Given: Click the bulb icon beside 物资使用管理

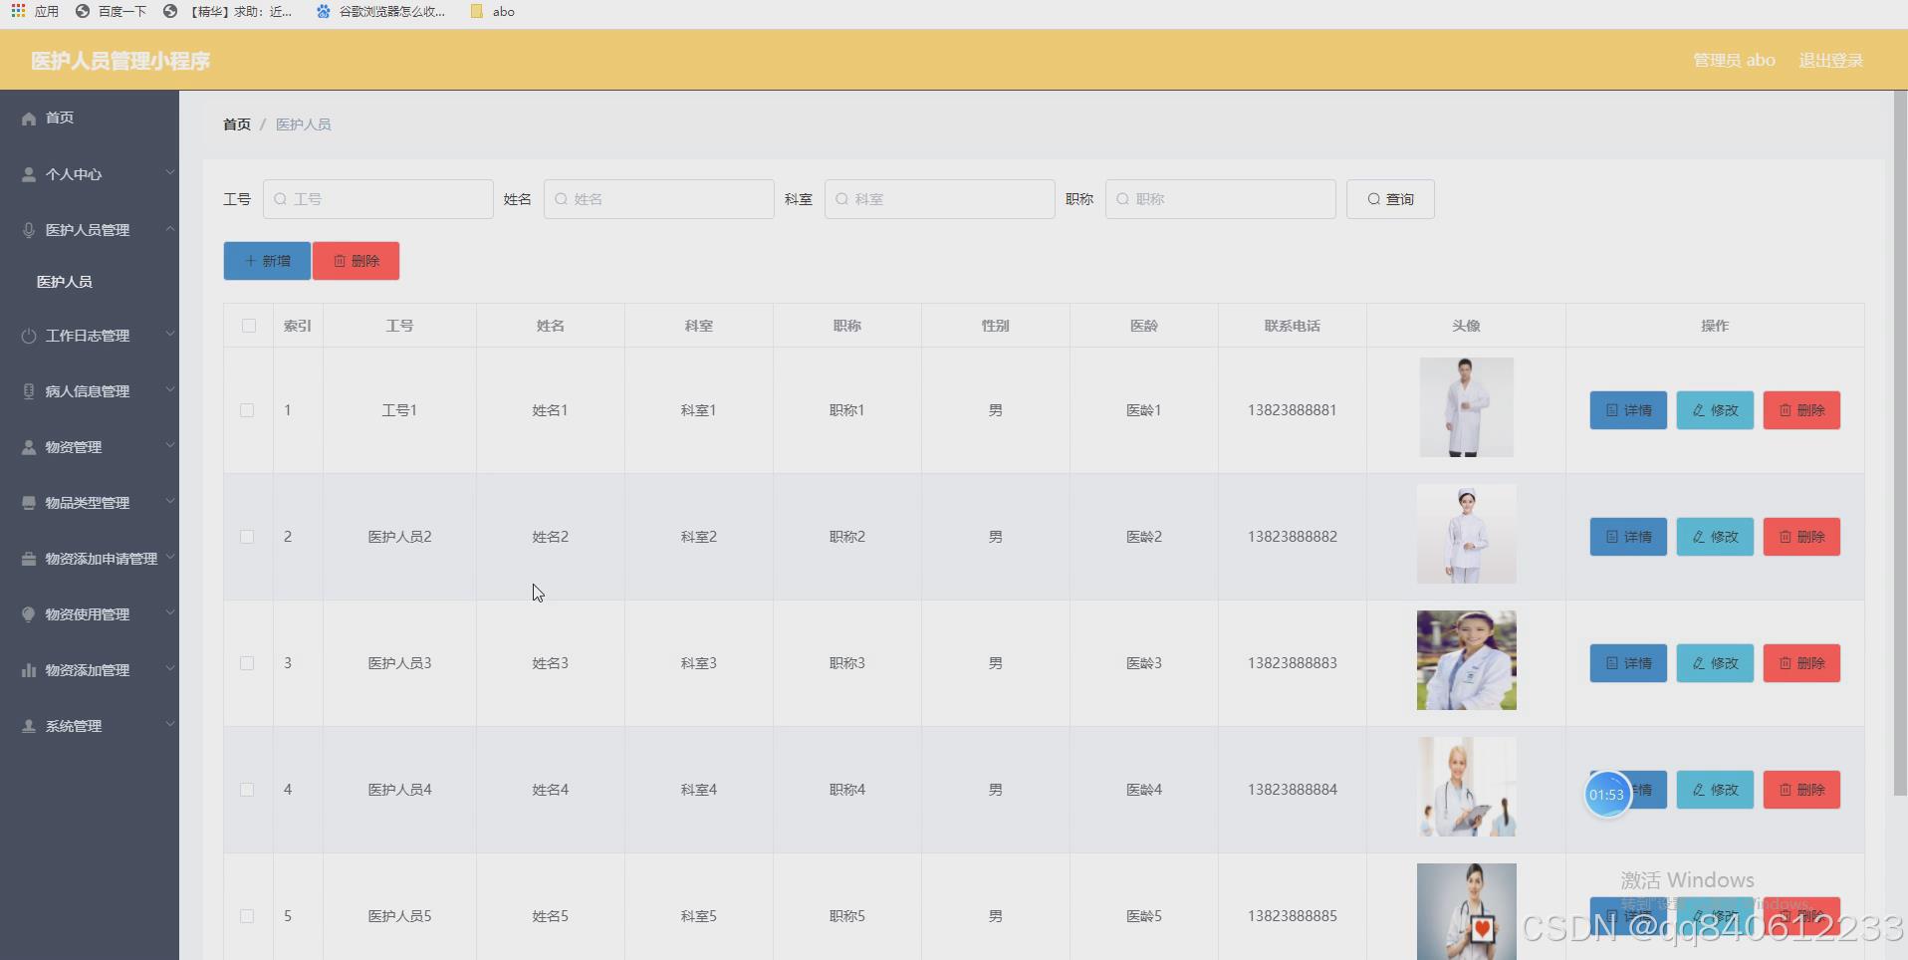Looking at the screenshot, I should coord(29,614).
